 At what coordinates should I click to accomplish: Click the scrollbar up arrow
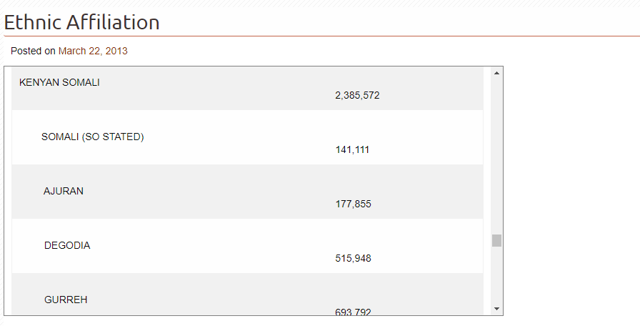(x=496, y=73)
